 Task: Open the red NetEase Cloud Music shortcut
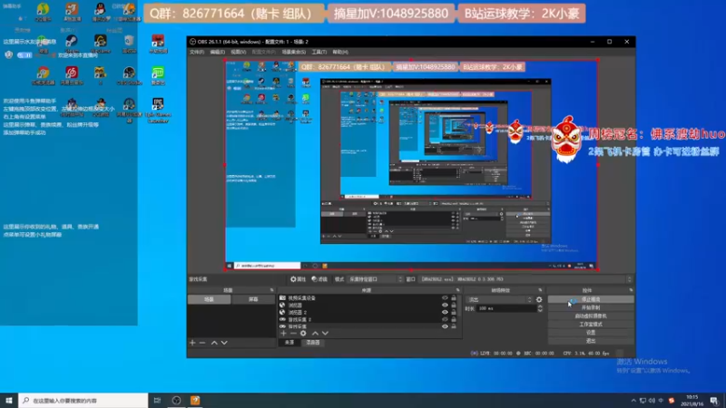[72, 75]
